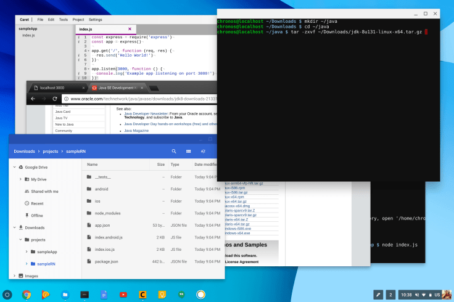The width and height of the screenshot is (454, 302).
Task: Launch Chrome from the shelf
Action: click(27, 295)
